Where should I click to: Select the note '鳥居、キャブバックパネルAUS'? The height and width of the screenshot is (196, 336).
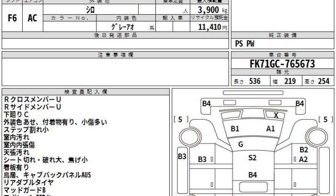point(47,175)
